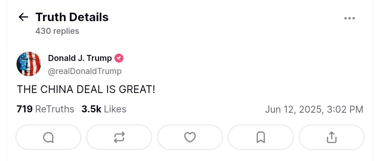Screen dimensions: 382x161
Task: ReTruth this post using the arrows icon
Action: pyautogui.click(x=119, y=137)
